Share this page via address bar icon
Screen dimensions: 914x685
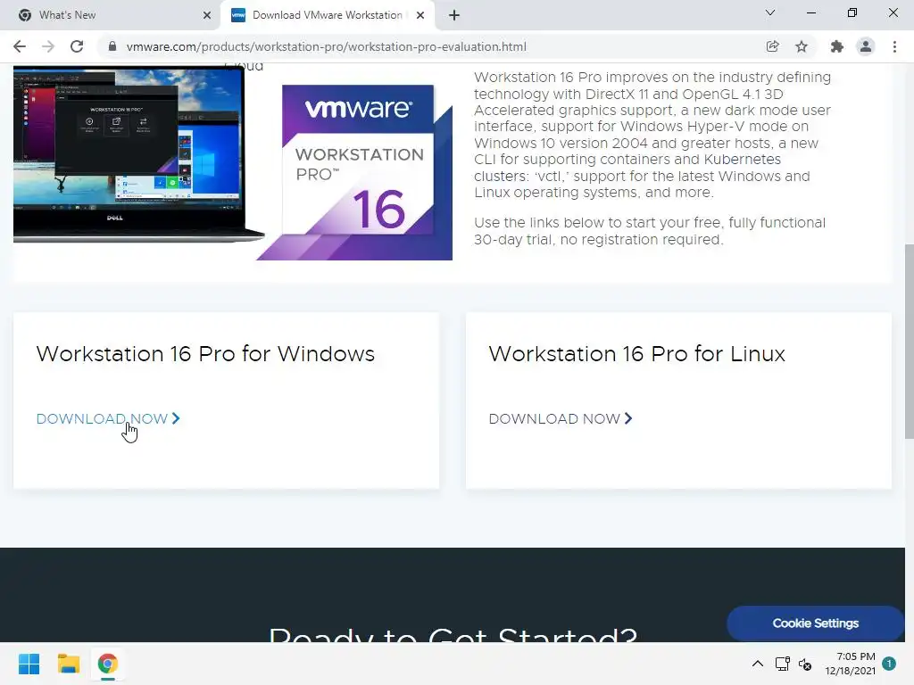pyautogui.click(x=772, y=46)
